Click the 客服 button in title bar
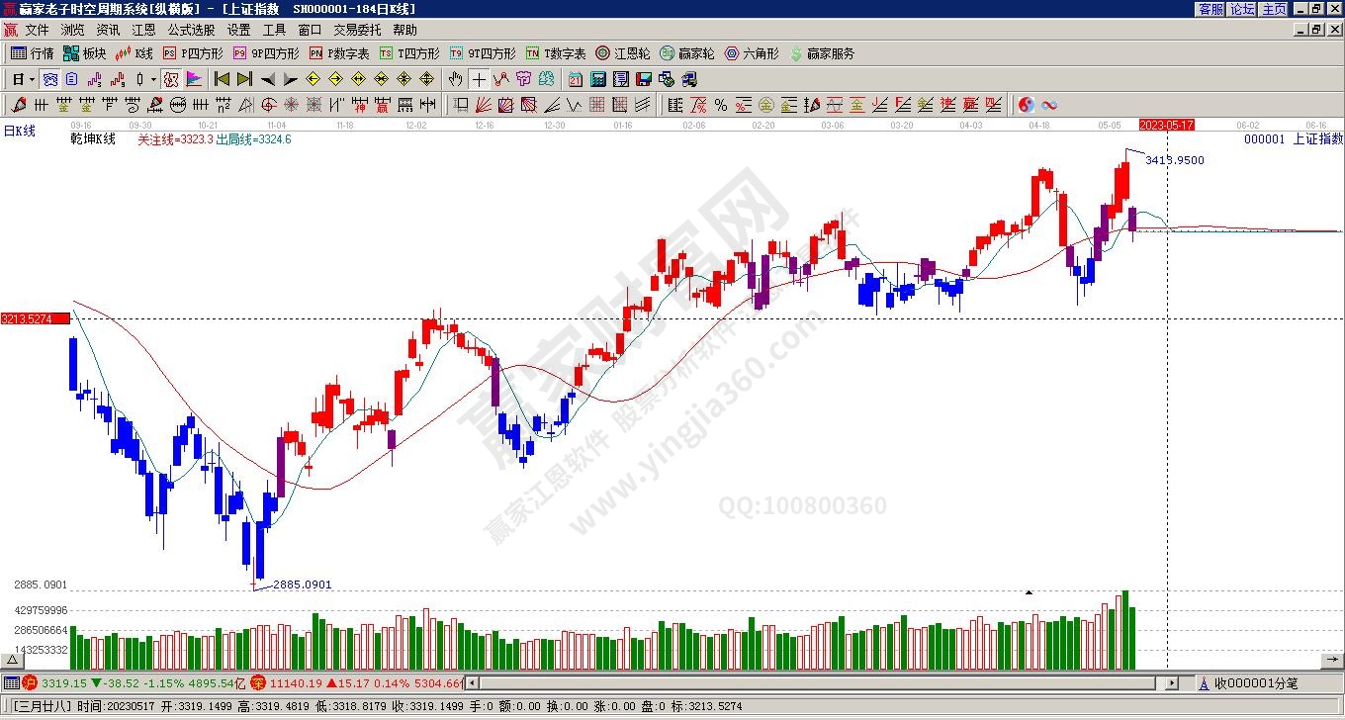The image size is (1345, 720). point(1210,9)
